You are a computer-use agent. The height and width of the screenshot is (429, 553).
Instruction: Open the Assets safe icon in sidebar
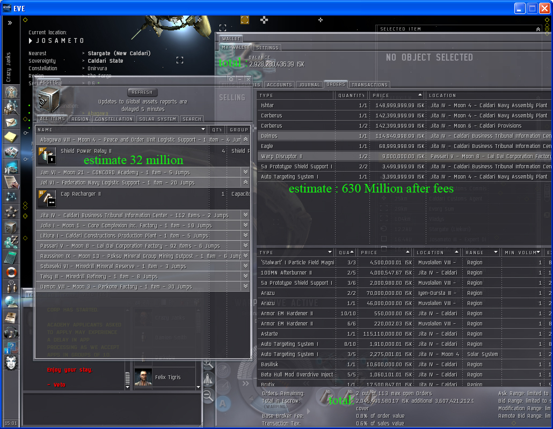[x=11, y=227]
